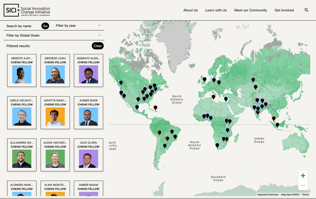Open Adhitya Ragh... fellow card

point(55,113)
